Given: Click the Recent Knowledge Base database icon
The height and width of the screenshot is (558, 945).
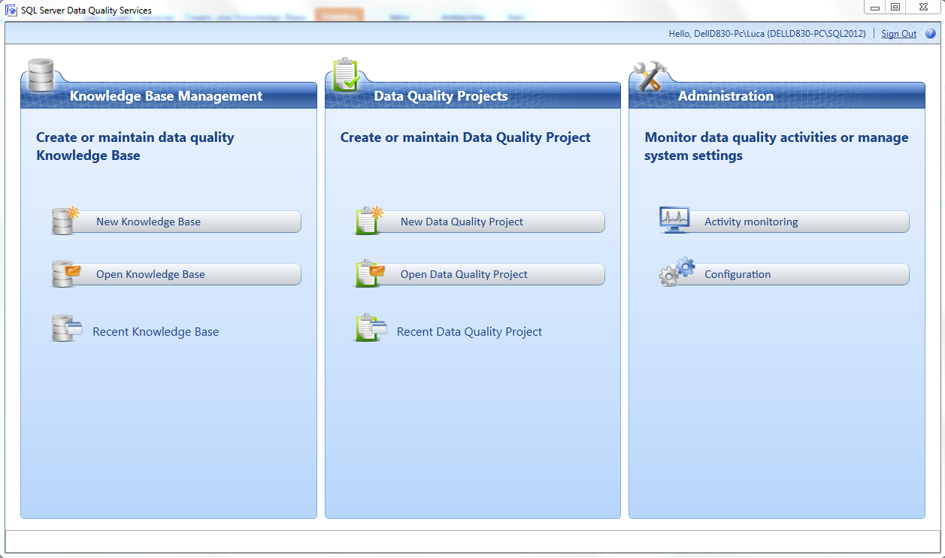Looking at the screenshot, I should (64, 327).
